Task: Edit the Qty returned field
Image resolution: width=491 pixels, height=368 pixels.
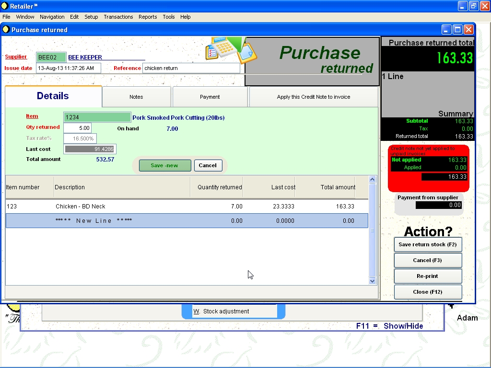Action: click(x=77, y=128)
